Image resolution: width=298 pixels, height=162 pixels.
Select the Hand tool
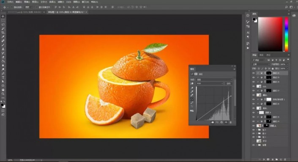click(x=3, y=90)
